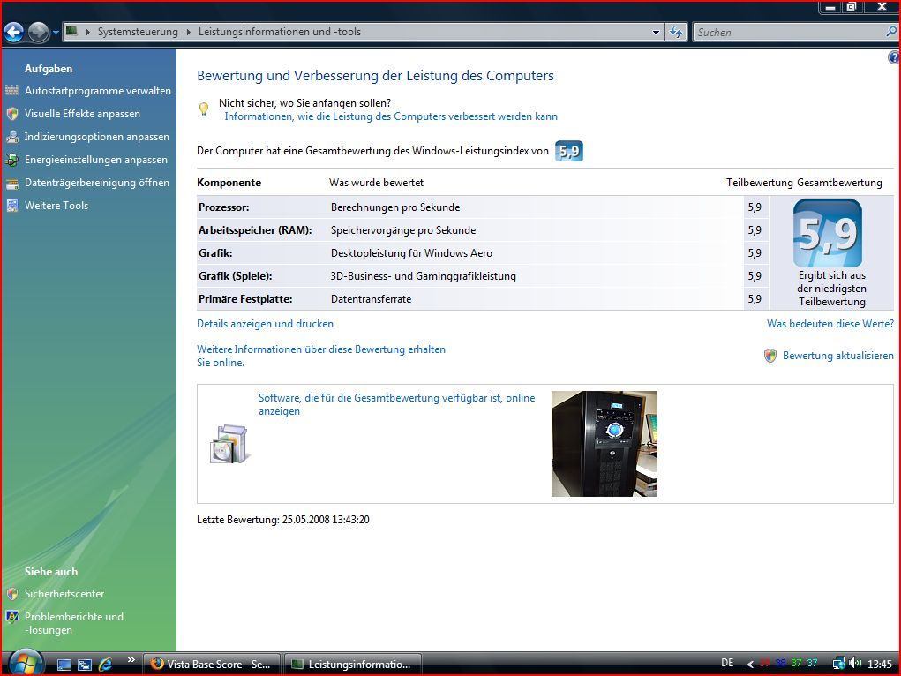Select the Grafik (Spiele): row label

235,276
